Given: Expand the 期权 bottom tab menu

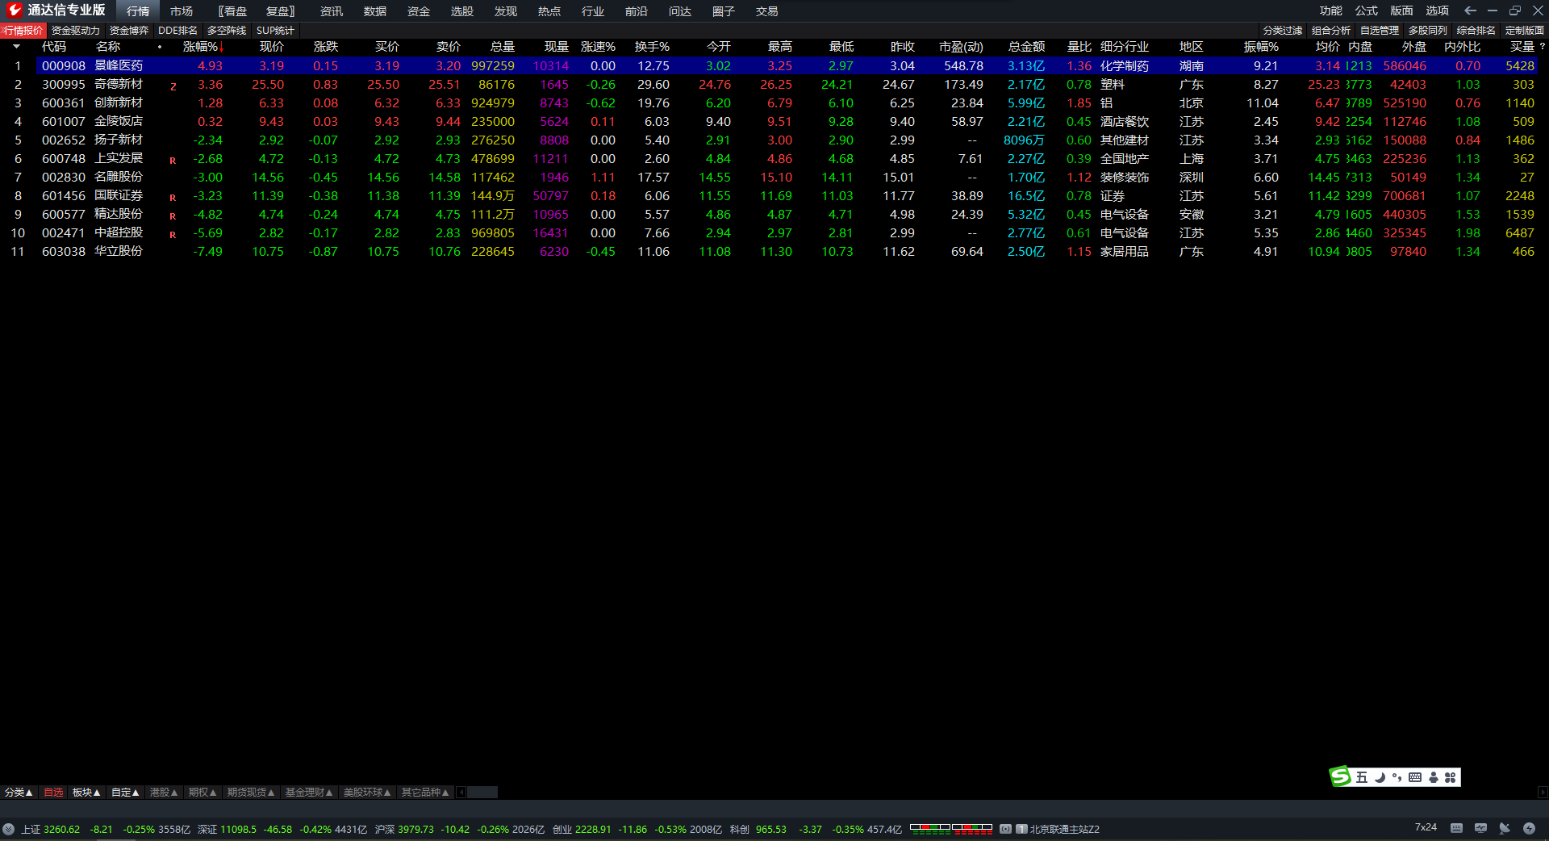Looking at the screenshot, I should click(202, 793).
